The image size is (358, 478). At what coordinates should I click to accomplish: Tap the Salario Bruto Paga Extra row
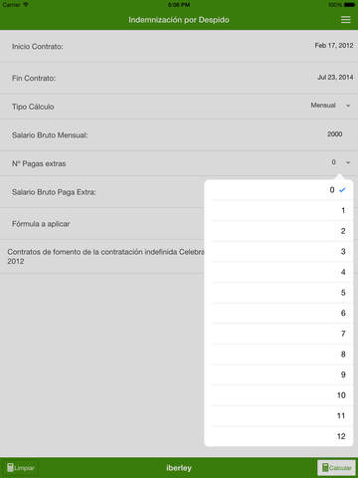(x=102, y=192)
